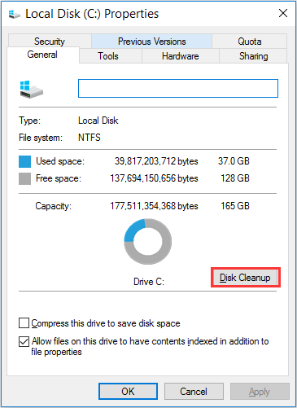Select the General tab
Screen dimensions: 297x408
click(x=43, y=55)
